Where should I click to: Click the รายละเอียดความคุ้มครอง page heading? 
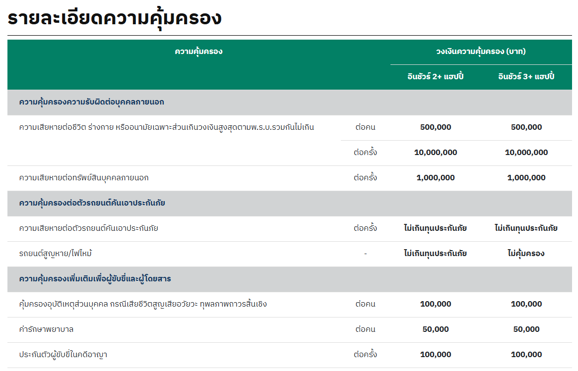[x=115, y=18]
